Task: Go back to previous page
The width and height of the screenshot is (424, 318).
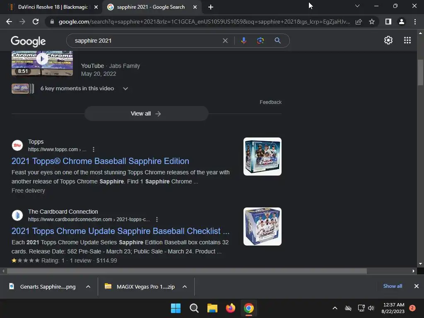Action: coord(9,22)
